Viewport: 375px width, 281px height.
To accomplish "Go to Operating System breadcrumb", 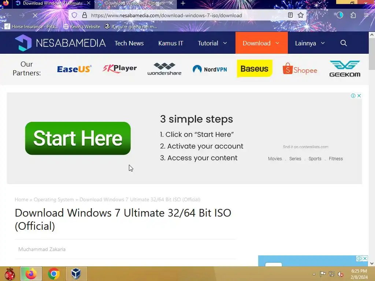I will click(53, 199).
